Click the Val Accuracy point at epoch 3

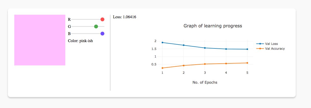coord(205,64)
